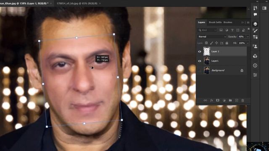Switch to the Brushes tab
This screenshot has height=151, width=269.
[228, 22]
